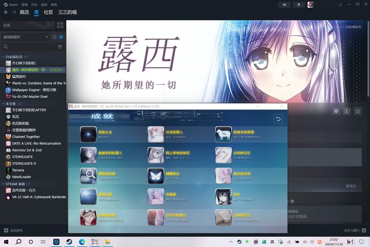Open Steam notifications bell
The width and height of the screenshot is (370, 247).
pyautogui.click(x=299, y=5)
